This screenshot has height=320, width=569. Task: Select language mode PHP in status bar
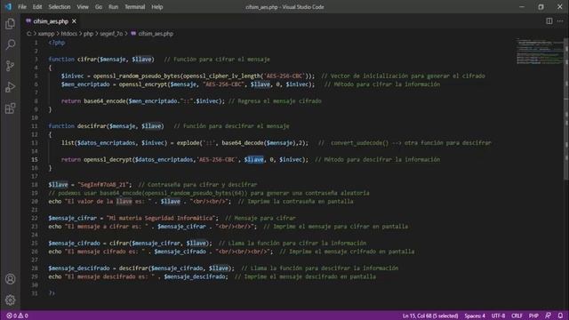(533, 316)
